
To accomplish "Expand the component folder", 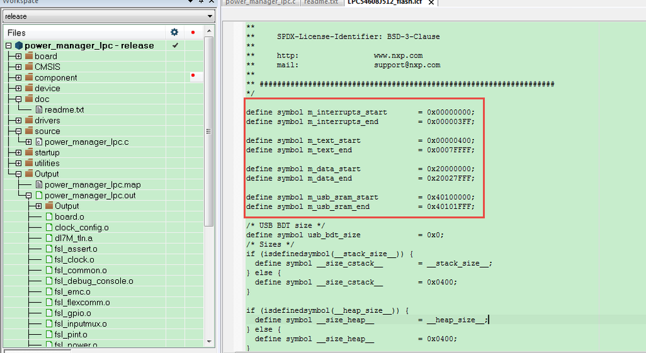I will pyautogui.click(x=19, y=78).
